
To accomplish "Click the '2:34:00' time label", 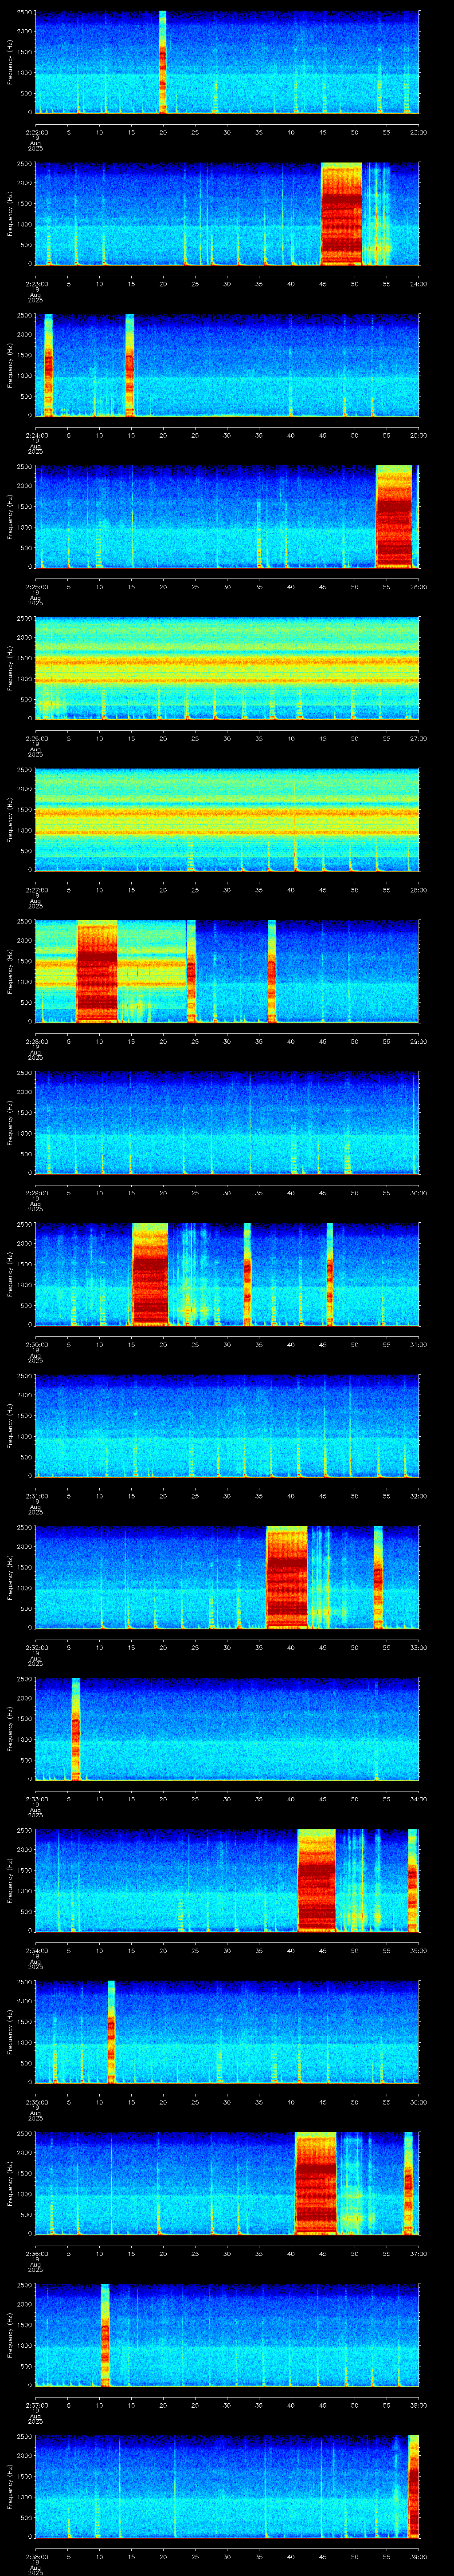I will tap(36, 1950).
